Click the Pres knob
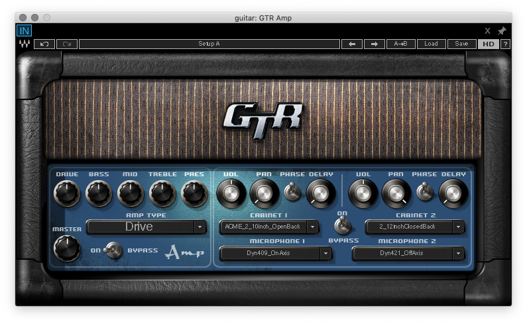 point(194,193)
